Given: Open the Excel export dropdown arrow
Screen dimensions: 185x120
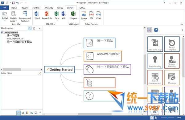Looking at the screenshot, I should (x=57, y=21).
